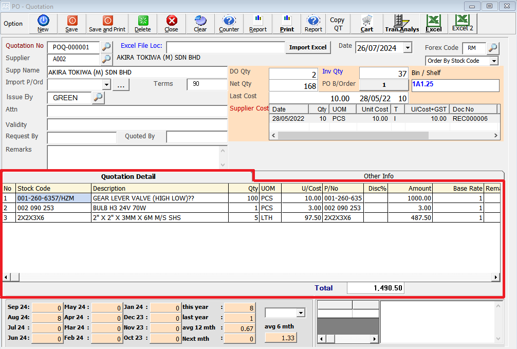Click the Amount column header

click(x=410, y=188)
